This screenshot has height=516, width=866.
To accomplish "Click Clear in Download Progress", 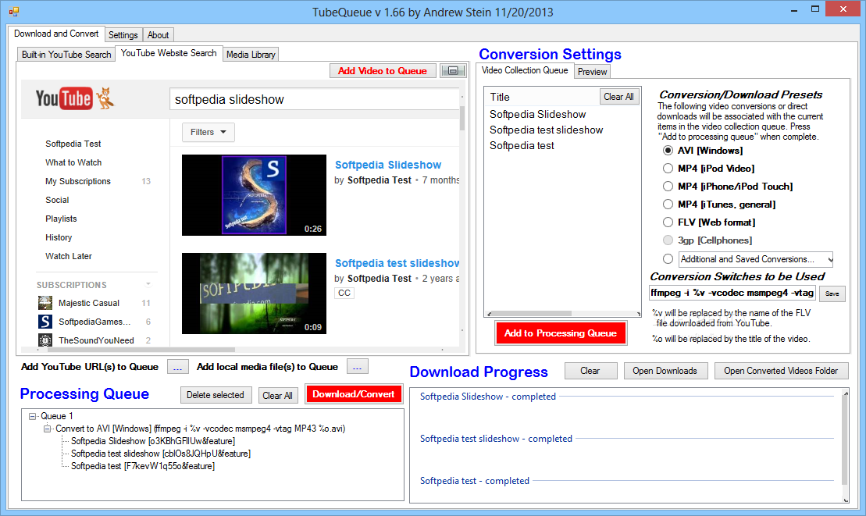I will coord(590,371).
